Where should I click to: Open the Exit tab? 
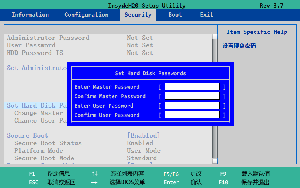click(x=207, y=15)
